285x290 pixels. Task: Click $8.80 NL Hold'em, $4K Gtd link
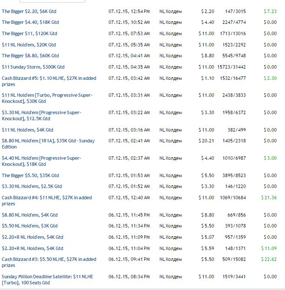click(30, 215)
